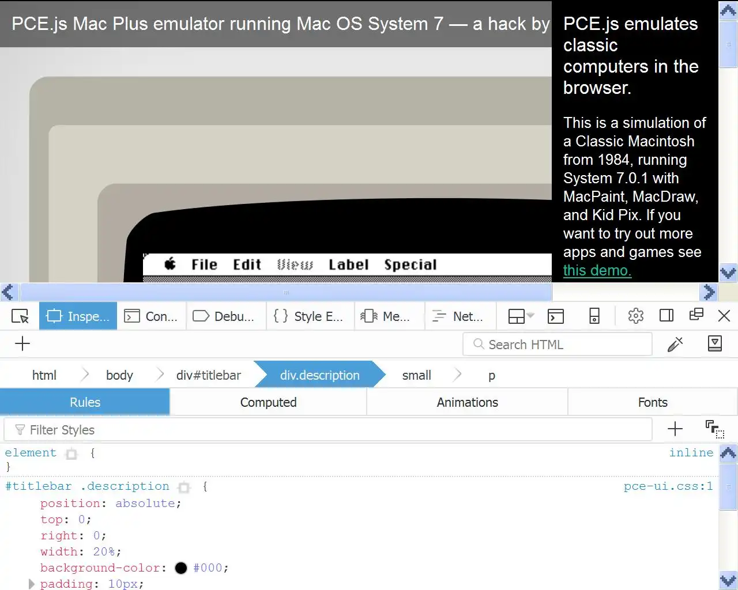Viewport: 738px width, 590px height.
Task: Toggle the pseudo-class panel icon
Action: (x=715, y=429)
